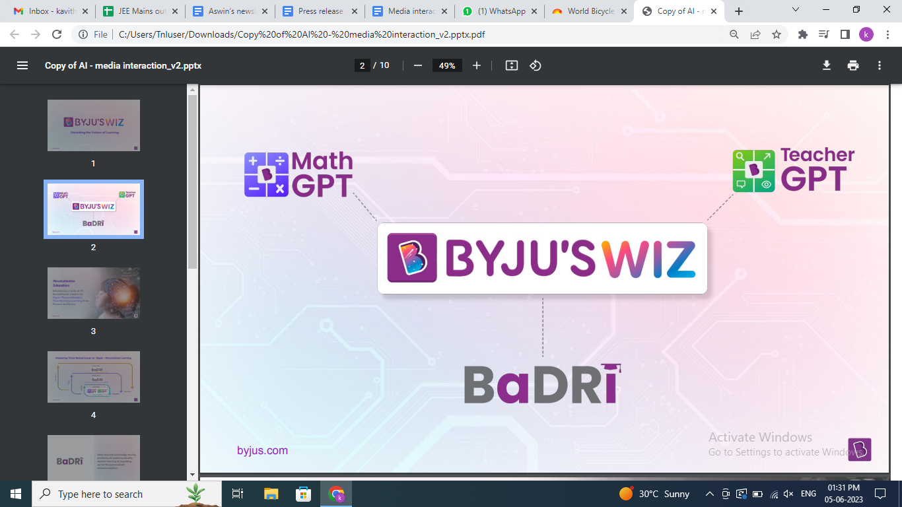Click the Math GPT logo
This screenshot has width=902, height=507.
(298, 174)
